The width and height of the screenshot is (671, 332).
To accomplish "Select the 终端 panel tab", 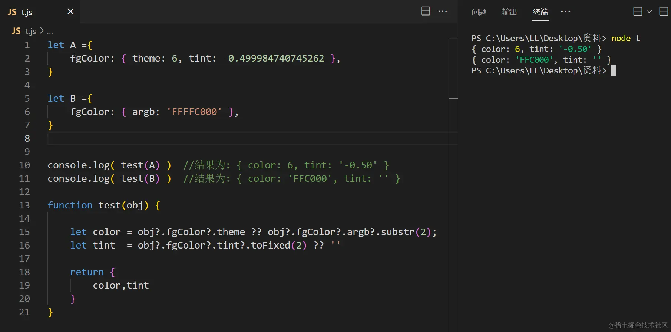I will click(x=540, y=12).
